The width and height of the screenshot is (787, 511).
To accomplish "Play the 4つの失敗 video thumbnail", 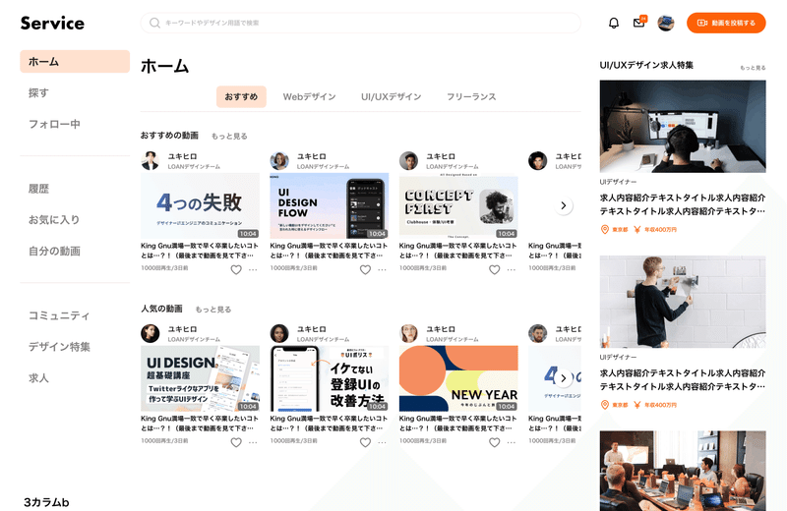I will coord(201,205).
